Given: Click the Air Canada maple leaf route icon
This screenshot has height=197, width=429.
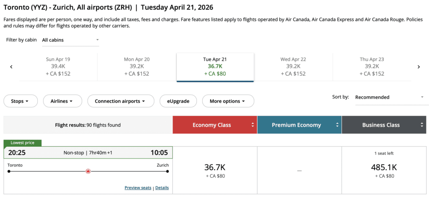Looking at the screenshot, I should [x=88, y=171].
